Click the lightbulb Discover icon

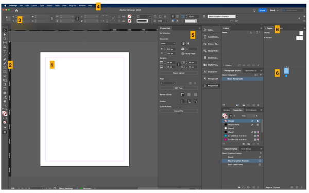pos(254,10)
